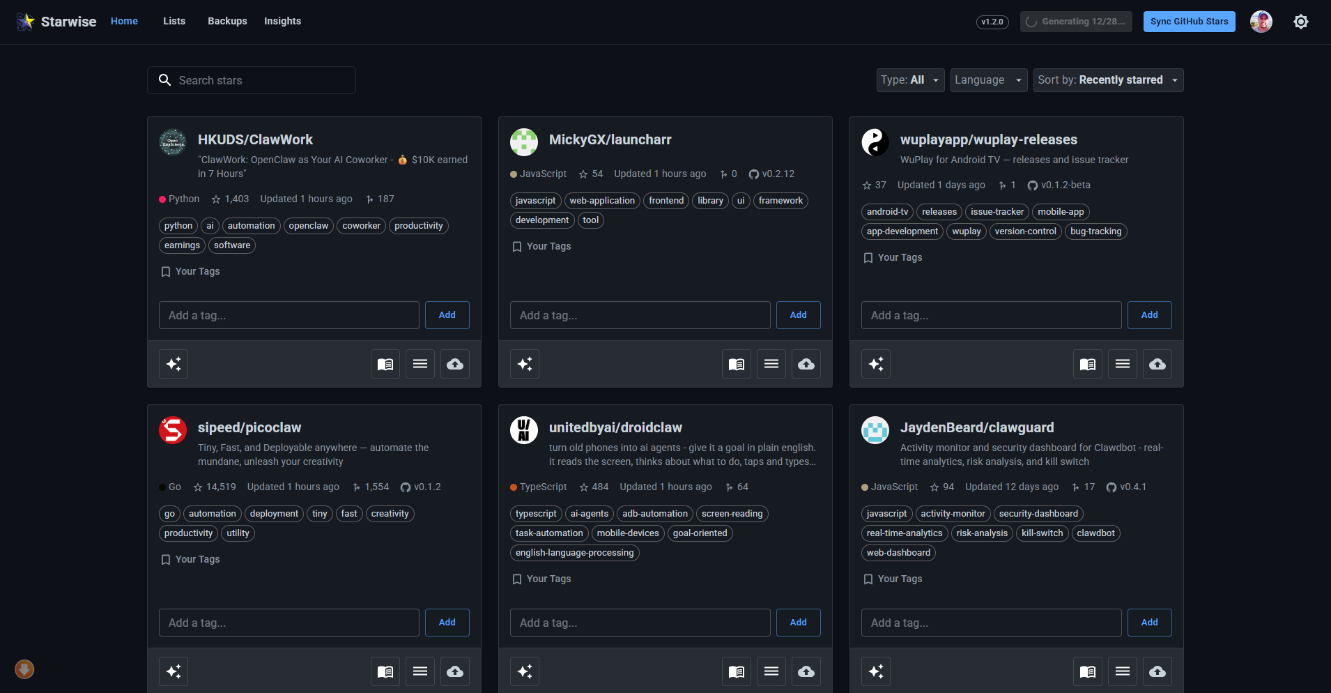Click the Starwise star logo
1331x693 pixels.
click(26, 22)
